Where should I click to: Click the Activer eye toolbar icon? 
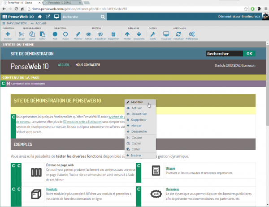tap(88, 34)
